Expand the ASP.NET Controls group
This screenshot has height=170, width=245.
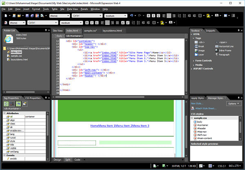[203, 68]
